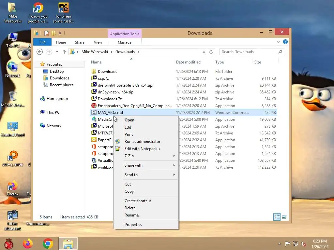Screen dimensions: 334x250
Task: Refresh the Downloads folder view
Action: tap(211, 52)
